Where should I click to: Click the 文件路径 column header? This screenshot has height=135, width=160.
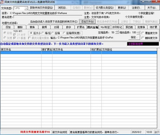click(x=130, y=50)
